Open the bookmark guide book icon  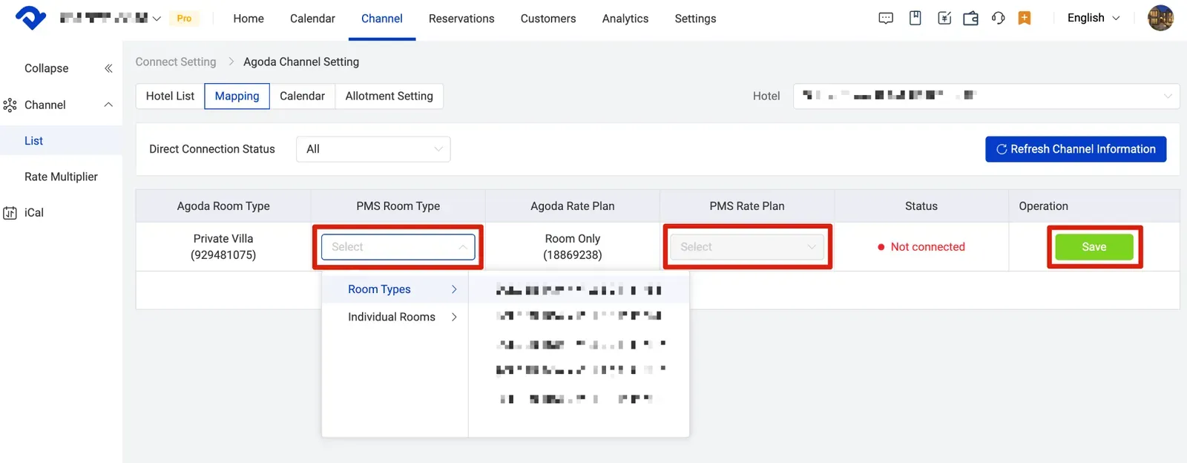[915, 19]
